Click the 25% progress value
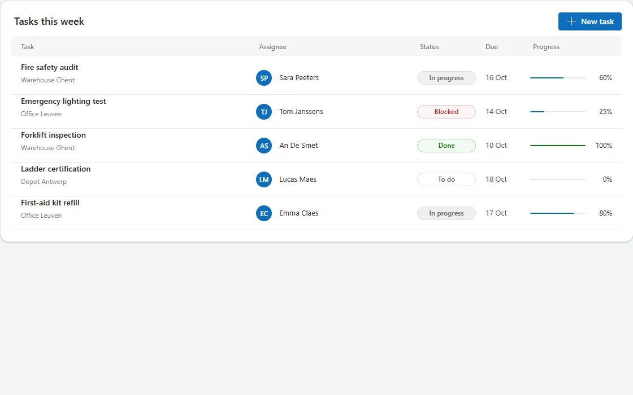 pyautogui.click(x=605, y=112)
